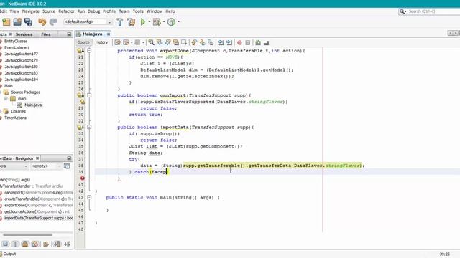Open the Run Project dropdown arrow
Image resolution: width=460 pixels, height=258 pixels.
pos(149,21)
